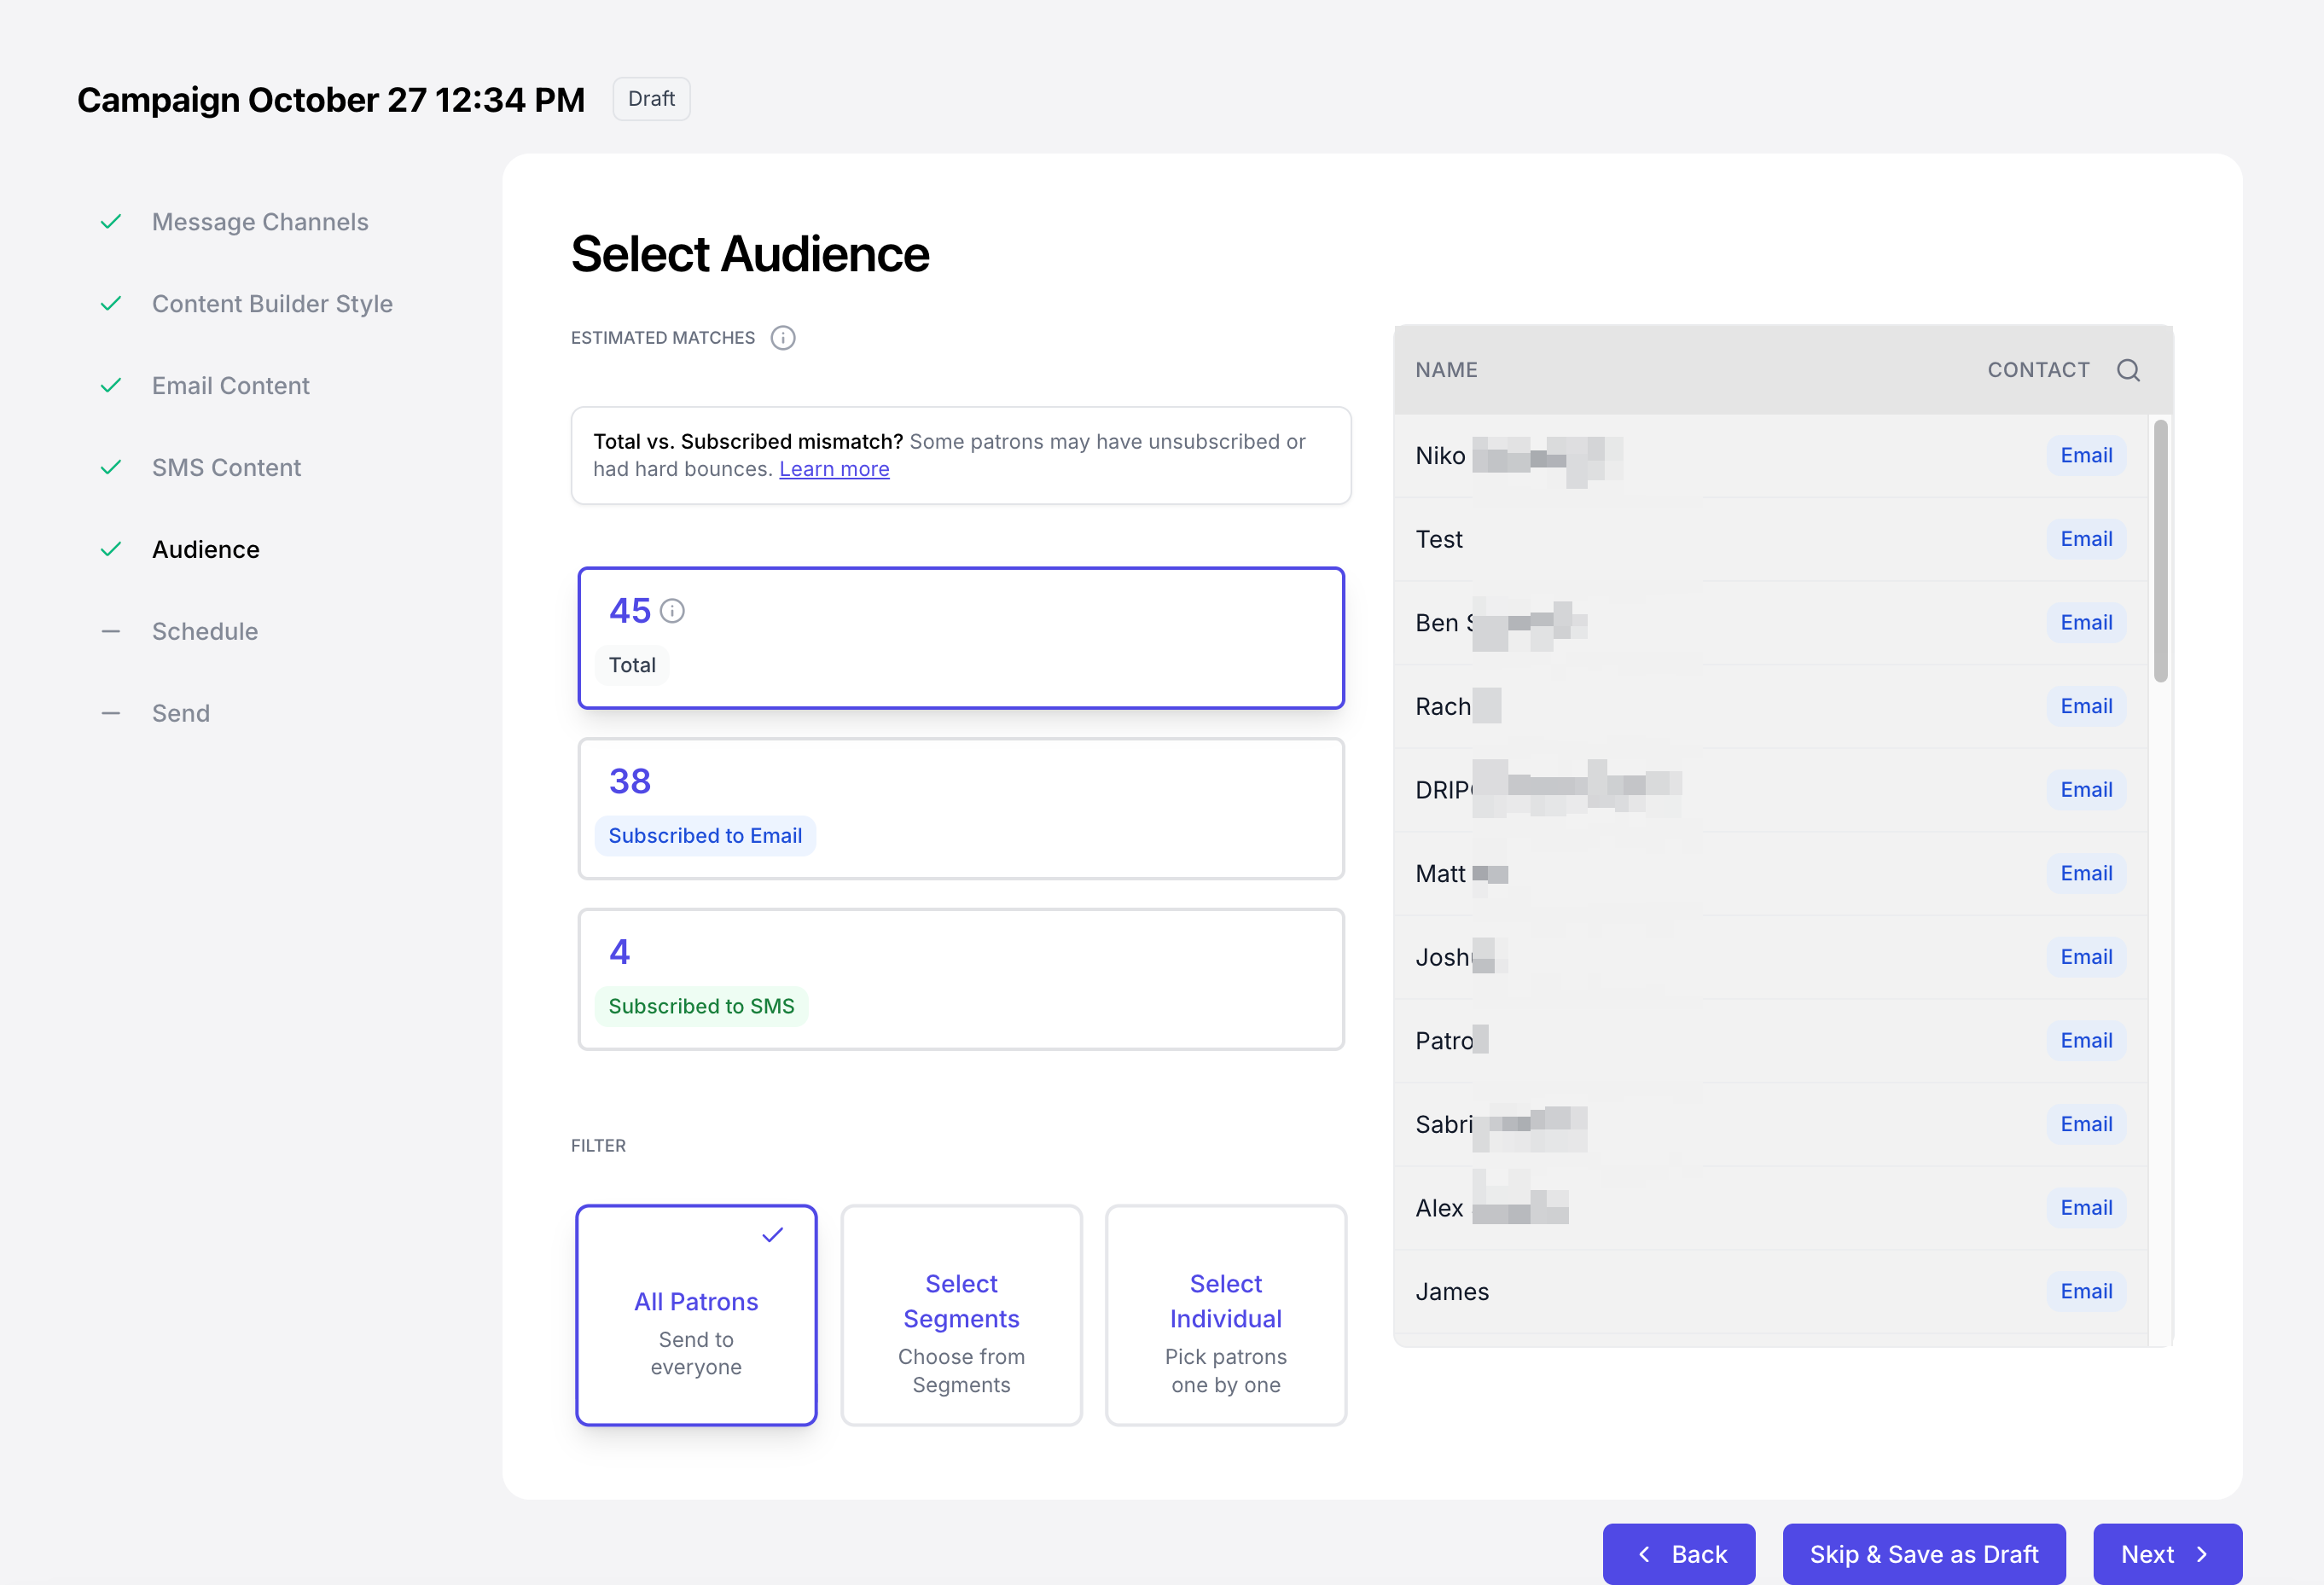This screenshot has height=1585, width=2324.
Task: Click the patron list scrollbar thumb
Action: [2160, 550]
